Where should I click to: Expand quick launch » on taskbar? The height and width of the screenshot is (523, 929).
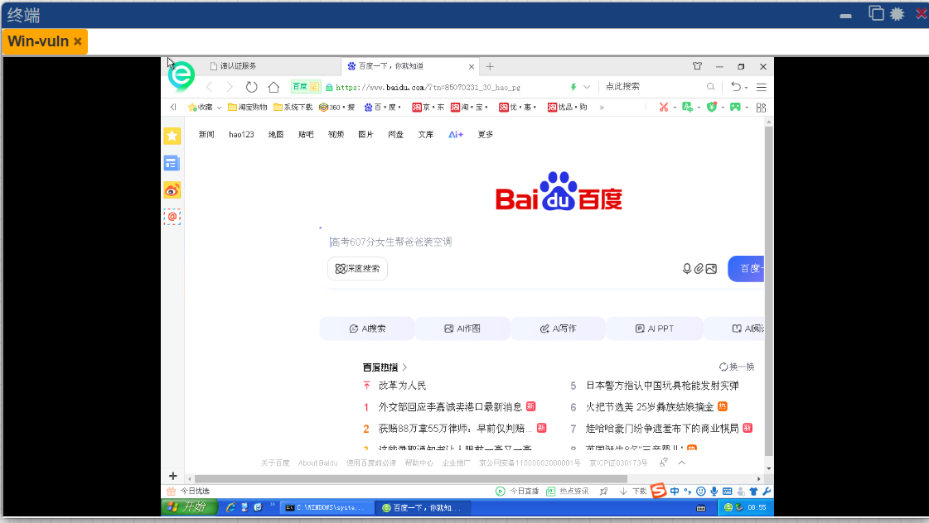click(x=273, y=505)
